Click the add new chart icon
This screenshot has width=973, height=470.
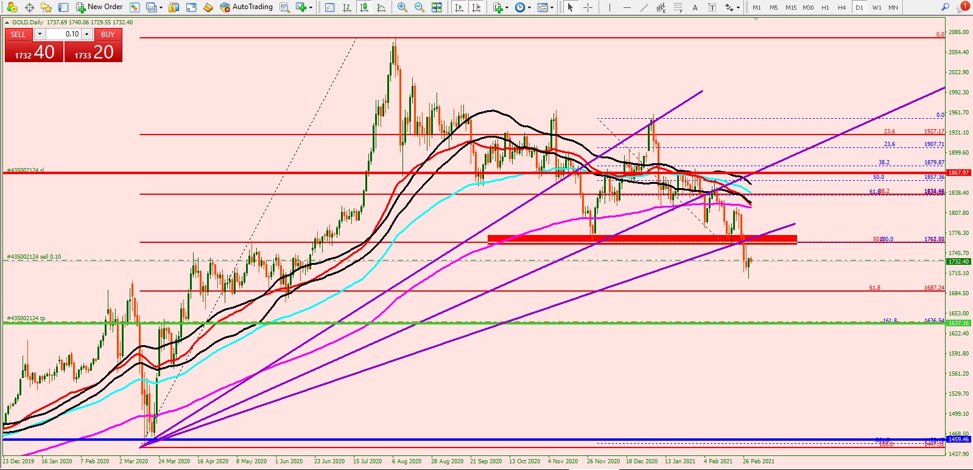[301, 7]
